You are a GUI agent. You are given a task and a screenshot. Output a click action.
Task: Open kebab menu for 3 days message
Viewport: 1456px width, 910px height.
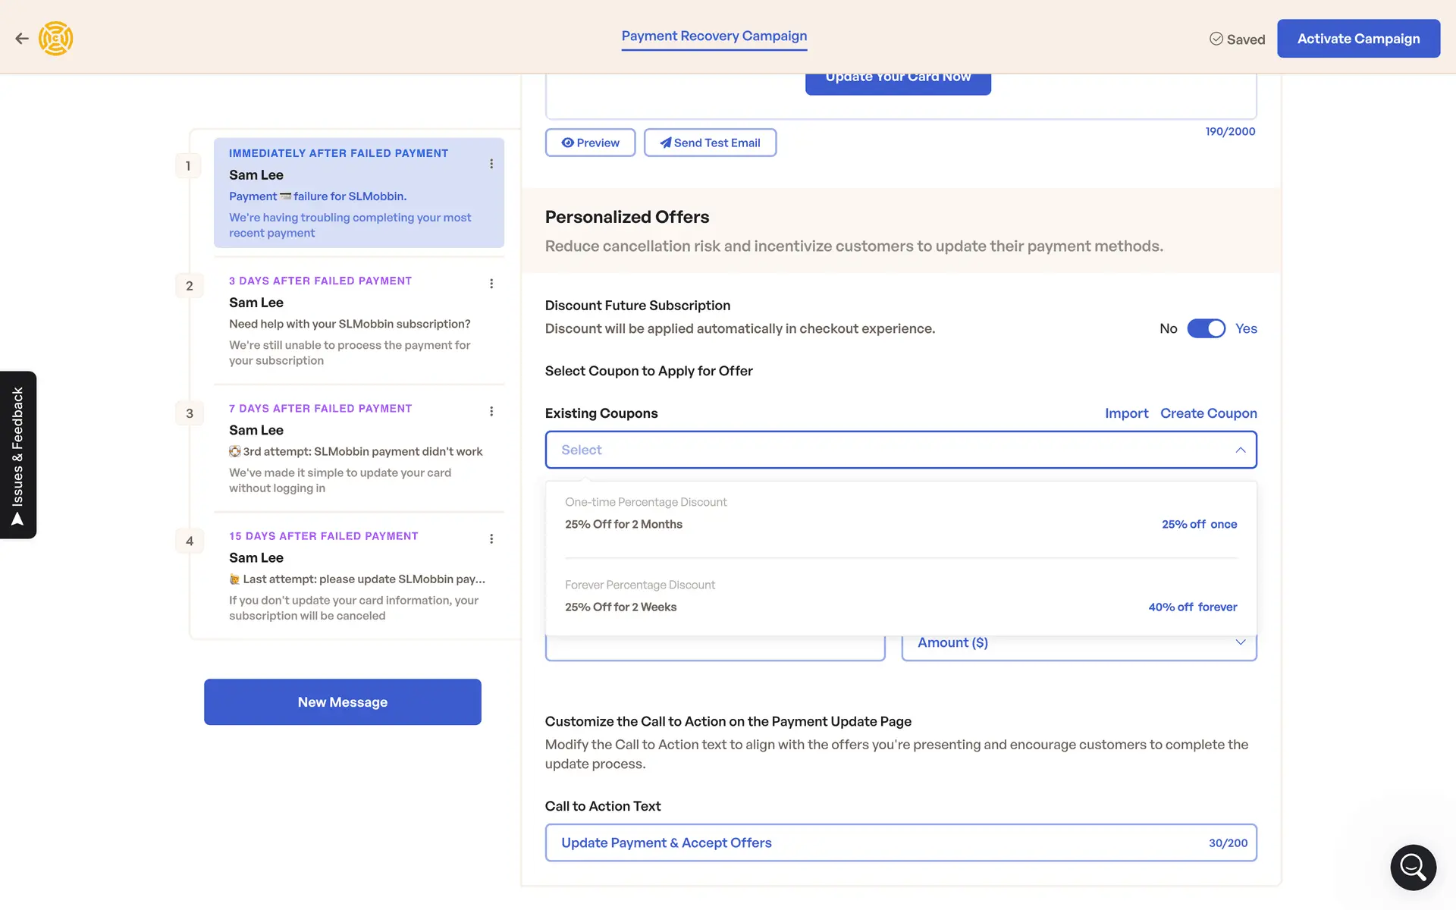pos(491,284)
